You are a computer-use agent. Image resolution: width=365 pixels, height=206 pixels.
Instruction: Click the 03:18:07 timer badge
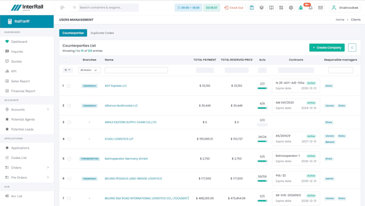(211, 7)
